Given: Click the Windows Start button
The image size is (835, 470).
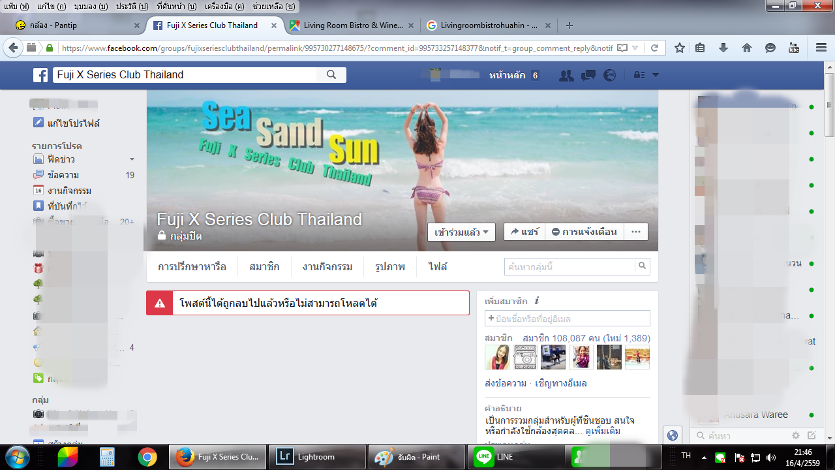Looking at the screenshot, I should pos(17,457).
